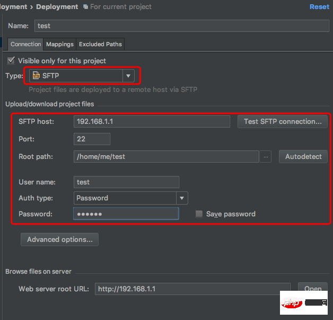Expand the Auth type dropdown arrow

[x=182, y=198]
